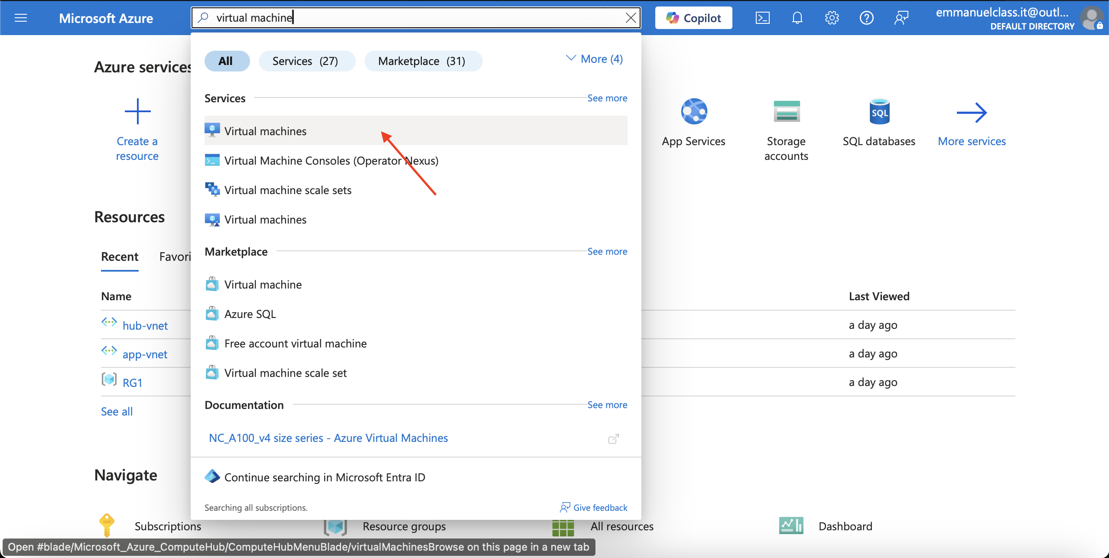The width and height of the screenshot is (1109, 558).
Task: Click the Name column header
Action: click(x=116, y=296)
